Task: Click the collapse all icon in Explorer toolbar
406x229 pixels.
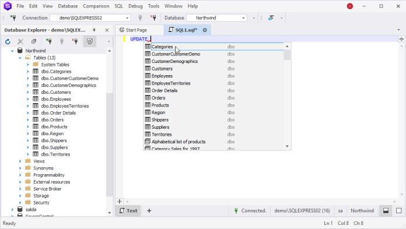Action: [34, 41]
